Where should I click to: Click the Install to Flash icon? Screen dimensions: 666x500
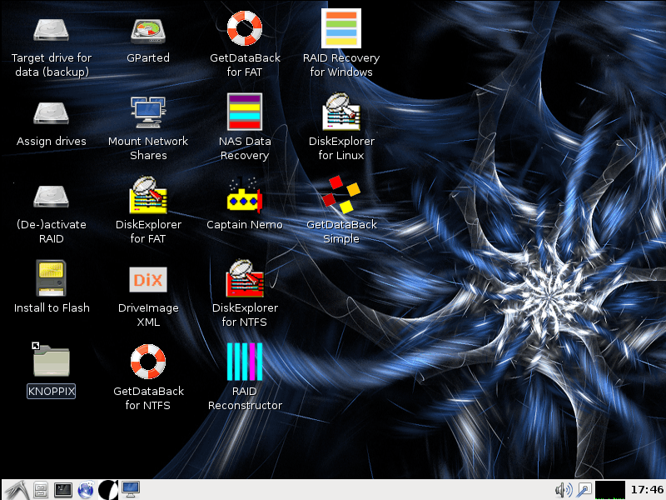pos(51,279)
